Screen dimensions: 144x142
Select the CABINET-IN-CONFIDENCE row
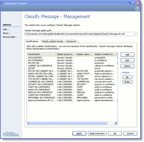72,66
